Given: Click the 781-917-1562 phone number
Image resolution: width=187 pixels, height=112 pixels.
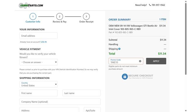Looking at the screenshot, I should pos(158,5).
